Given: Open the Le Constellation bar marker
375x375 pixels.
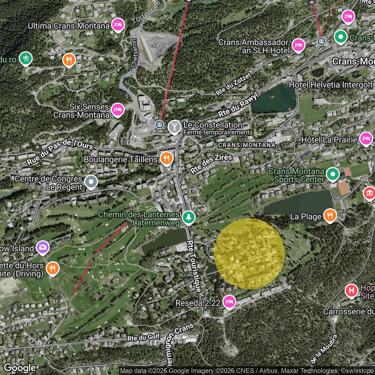Looking at the screenshot, I should point(175,127).
